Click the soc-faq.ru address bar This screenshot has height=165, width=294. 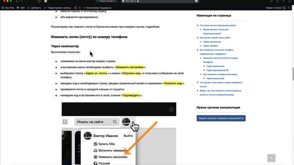[159, 1]
